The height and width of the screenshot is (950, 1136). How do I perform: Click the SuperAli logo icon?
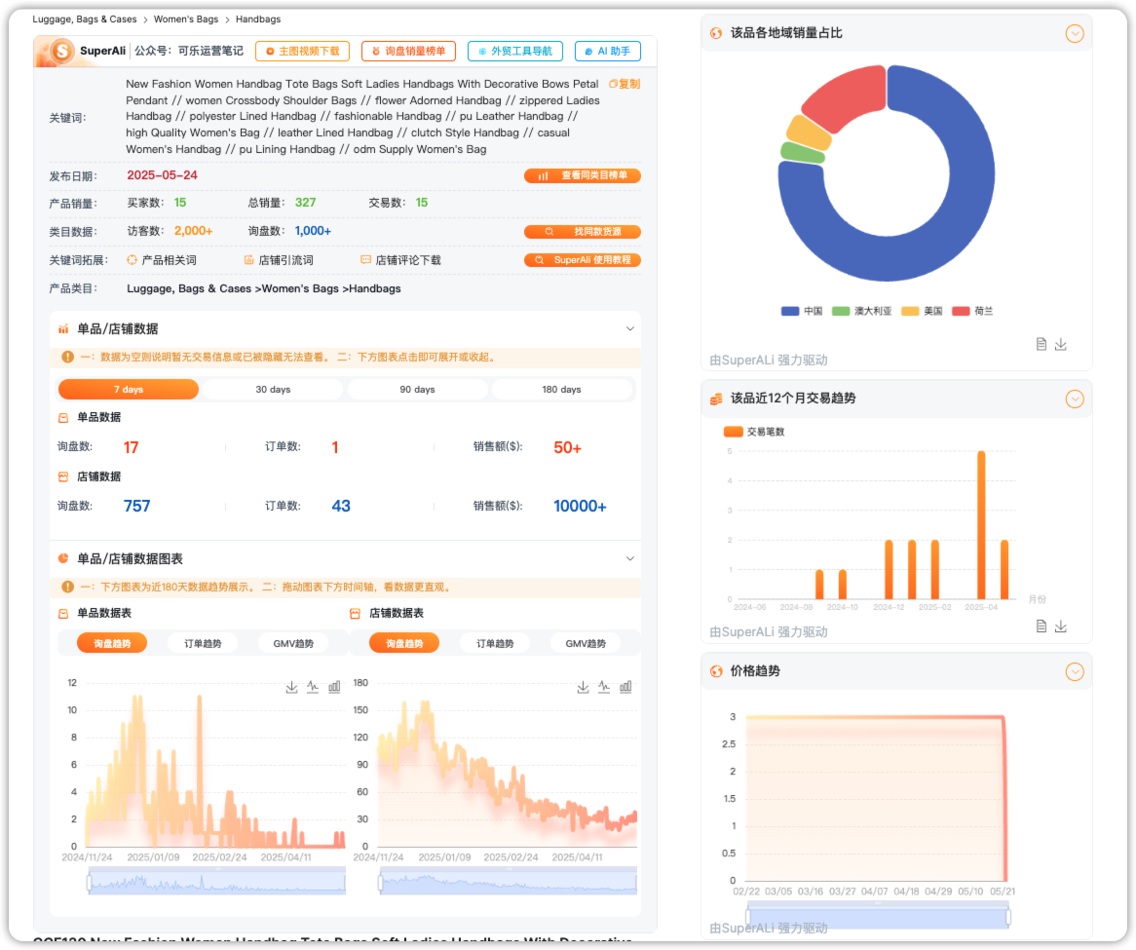pyautogui.click(x=62, y=51)
